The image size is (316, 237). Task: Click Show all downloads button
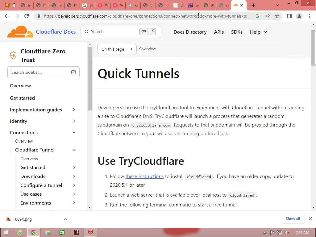click(293, 219)
